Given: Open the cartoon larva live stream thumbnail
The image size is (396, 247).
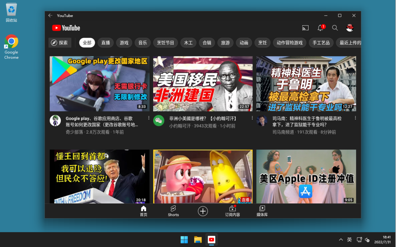Looking at the screenshot, I should pyautogui.click(x=203, y=176).
